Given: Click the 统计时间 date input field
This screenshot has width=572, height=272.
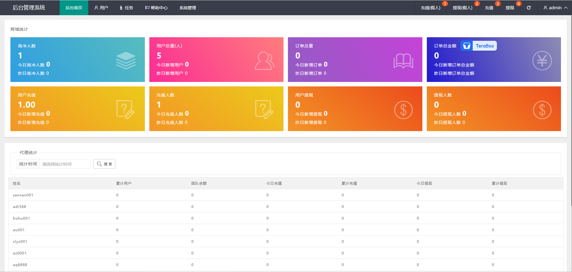Looking at the screenshot, I should click(x=65, y=164).
